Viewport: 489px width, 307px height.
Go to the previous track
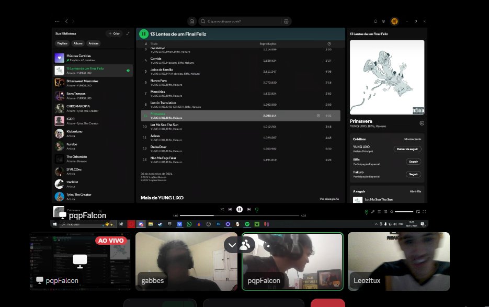(x=230, y=209)
